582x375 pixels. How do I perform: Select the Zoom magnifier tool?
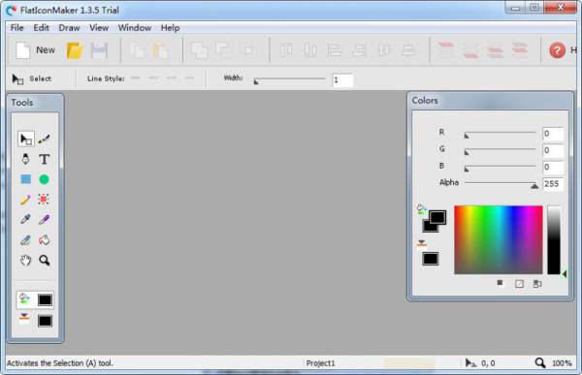pos(45,261)
